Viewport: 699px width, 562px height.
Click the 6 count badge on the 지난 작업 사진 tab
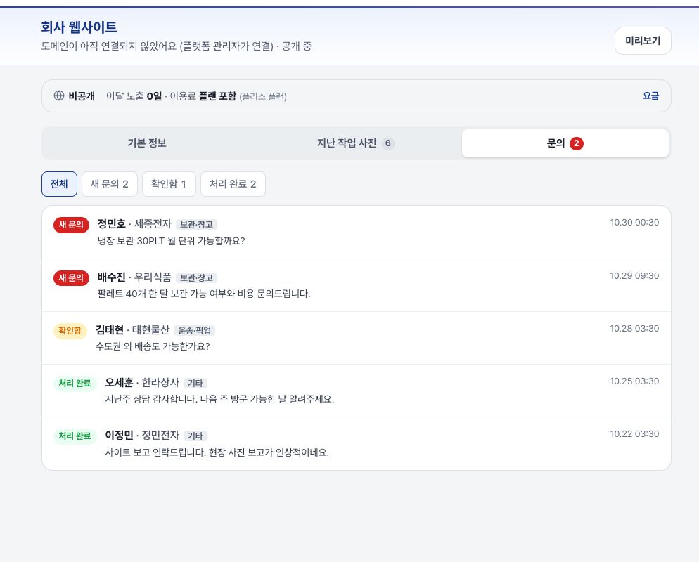tap(388, 143)
